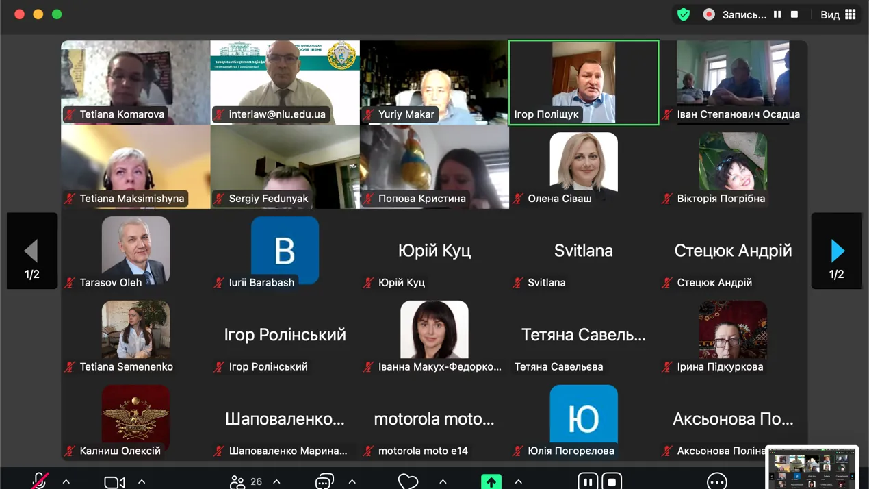Click muted mic icon beside Svitlana
This screenshot has height=489, width=869.
coord(518,282)
